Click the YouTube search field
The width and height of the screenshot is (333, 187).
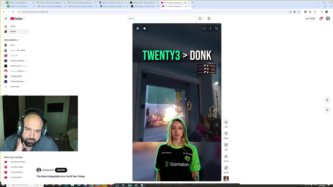click(161, 18)
